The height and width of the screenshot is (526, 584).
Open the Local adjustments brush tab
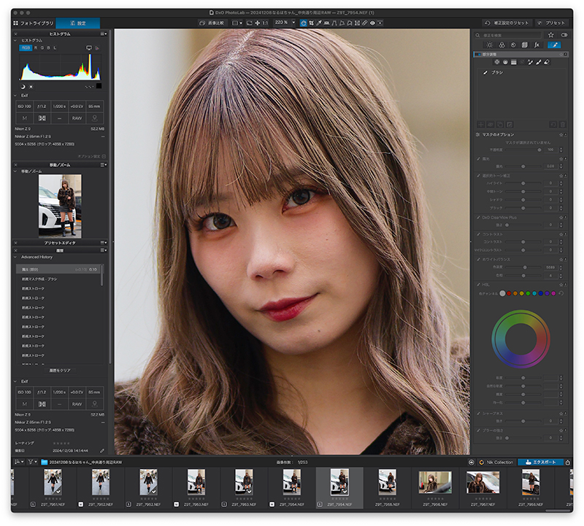coord(554,45)
